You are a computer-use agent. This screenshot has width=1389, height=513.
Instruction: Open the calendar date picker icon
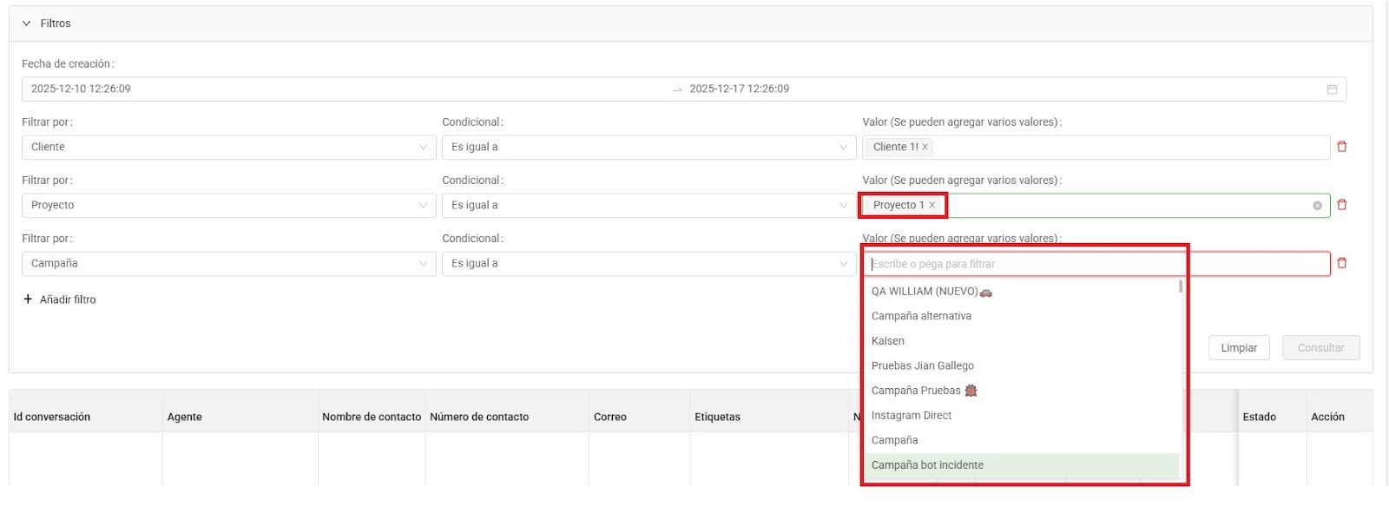(1332, 89)
